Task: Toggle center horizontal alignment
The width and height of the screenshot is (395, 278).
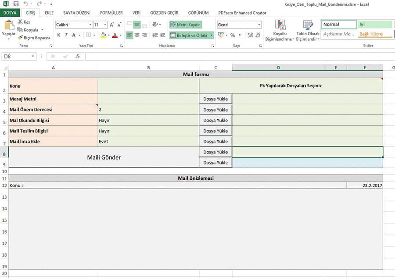Action: click(x=137, y=35)
